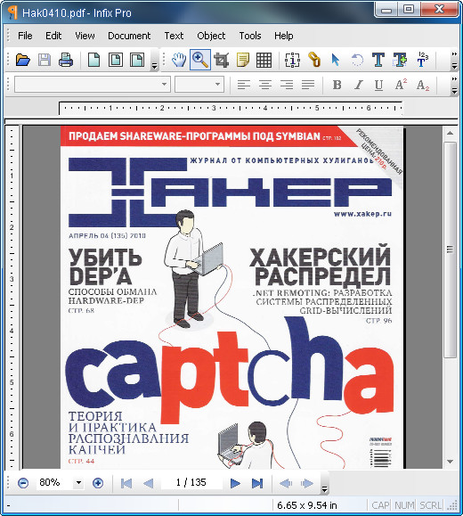Viewport: 463px width, 516px height.
Task: Open a file with folder icon
Action: coord(23,61)
